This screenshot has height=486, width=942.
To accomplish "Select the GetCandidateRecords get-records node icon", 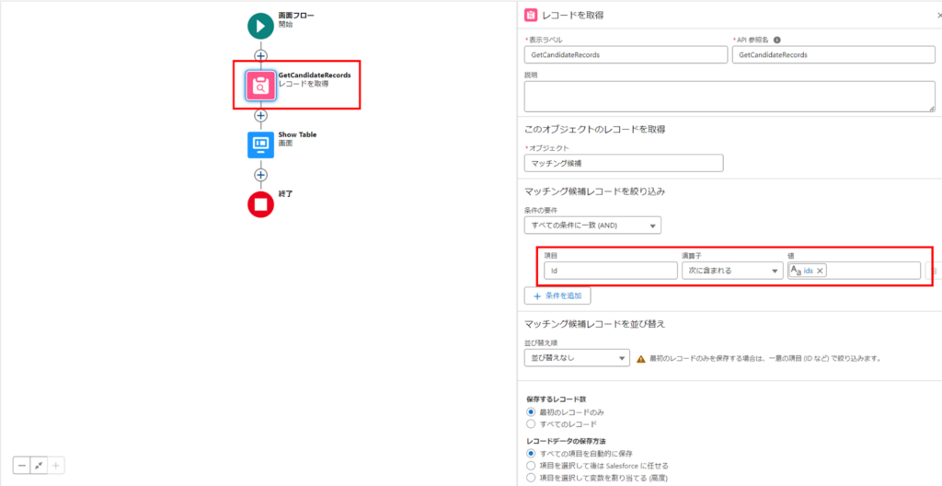I will point(260,86).
